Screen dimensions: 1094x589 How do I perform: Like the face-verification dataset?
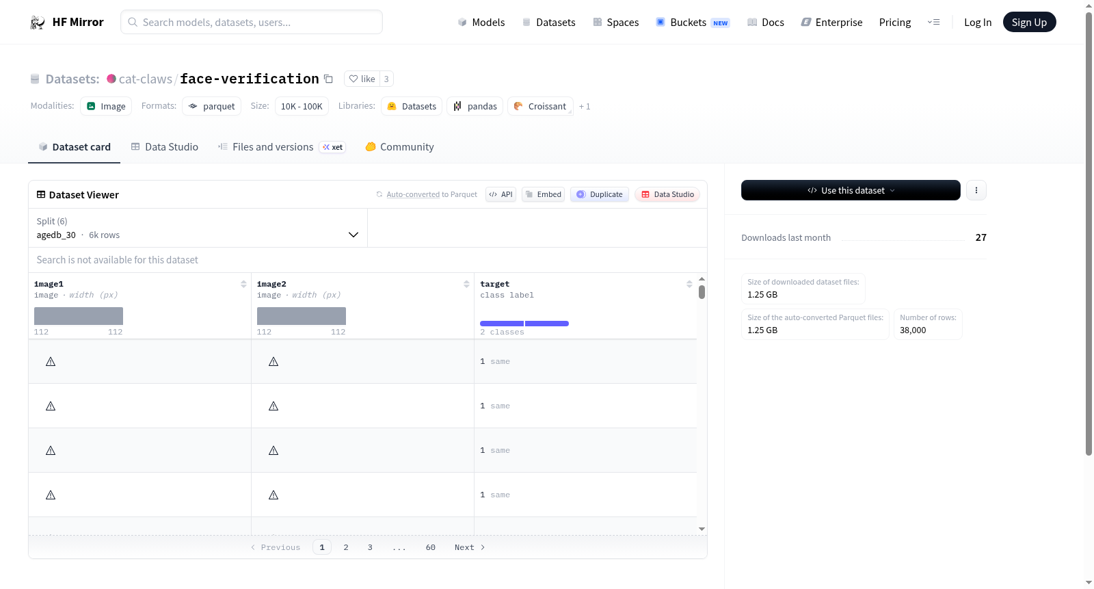[362, 79]
